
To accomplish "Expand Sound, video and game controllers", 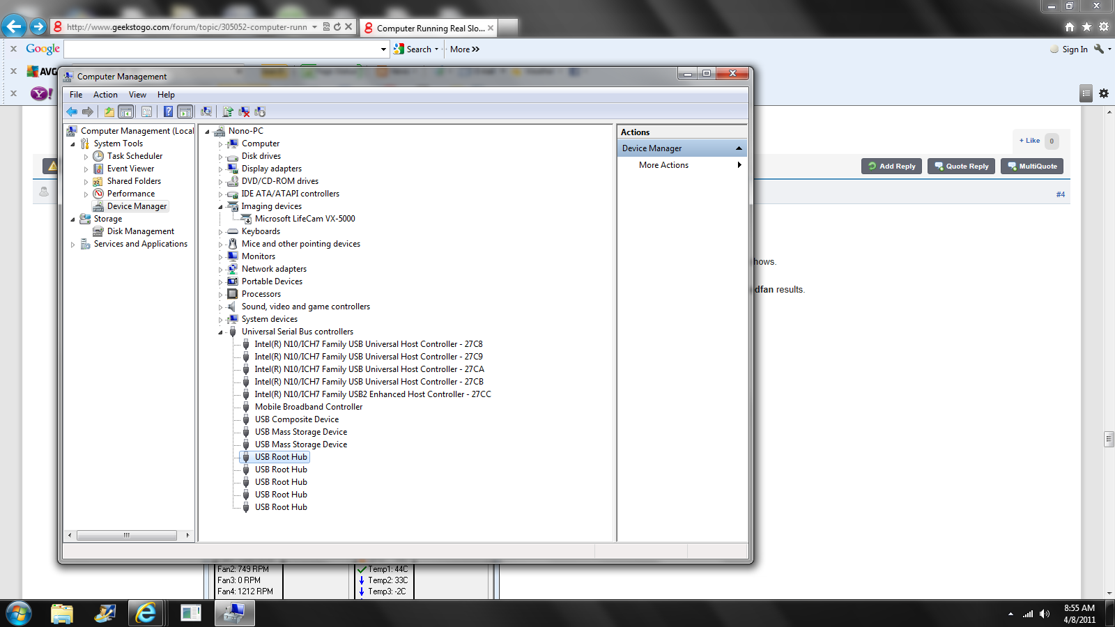I will (x=220, y=307).
